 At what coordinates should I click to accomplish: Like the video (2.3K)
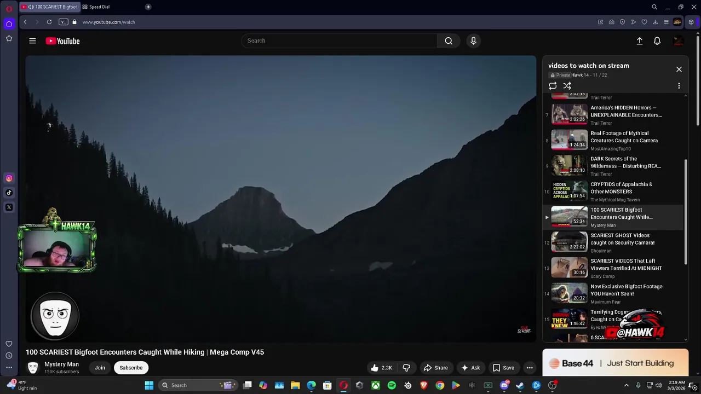[x=382, y=368]
